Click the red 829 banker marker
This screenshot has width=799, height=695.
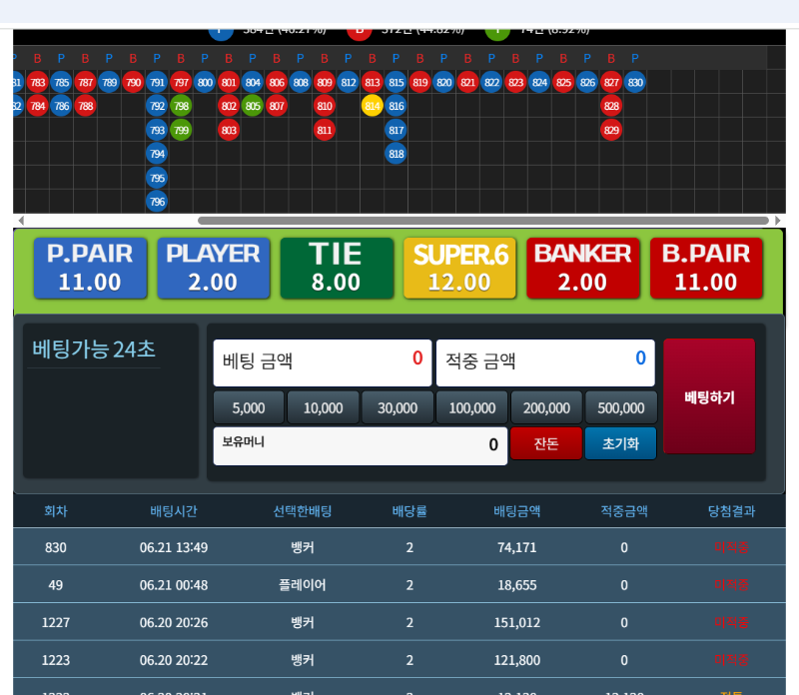612,130
